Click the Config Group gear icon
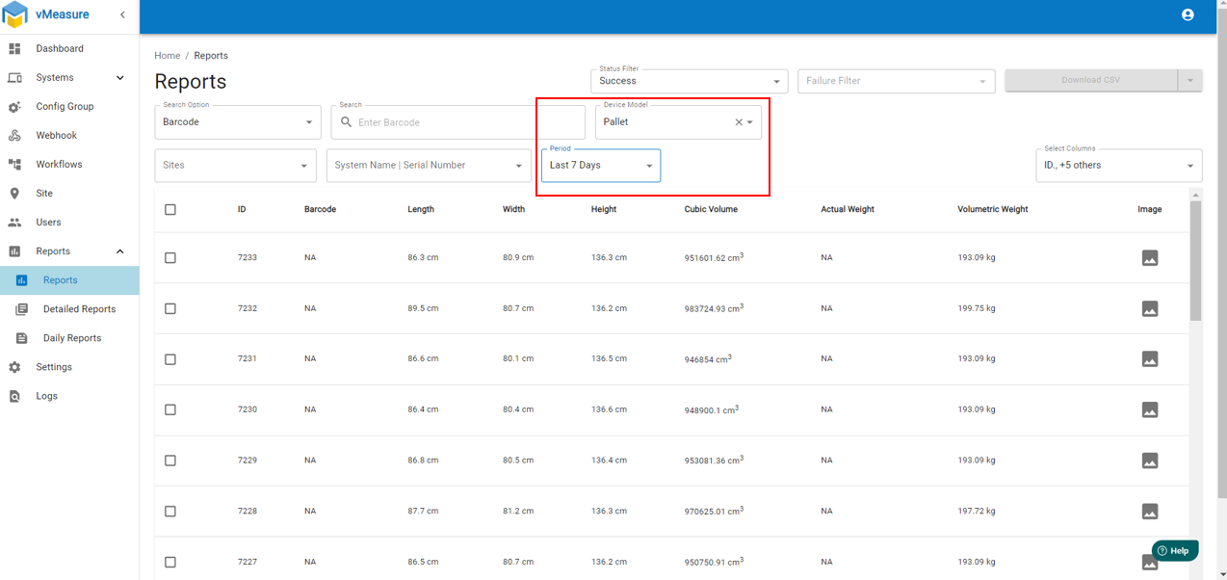The width and height of the screenshot is (1227, 580). coord(14,107)
